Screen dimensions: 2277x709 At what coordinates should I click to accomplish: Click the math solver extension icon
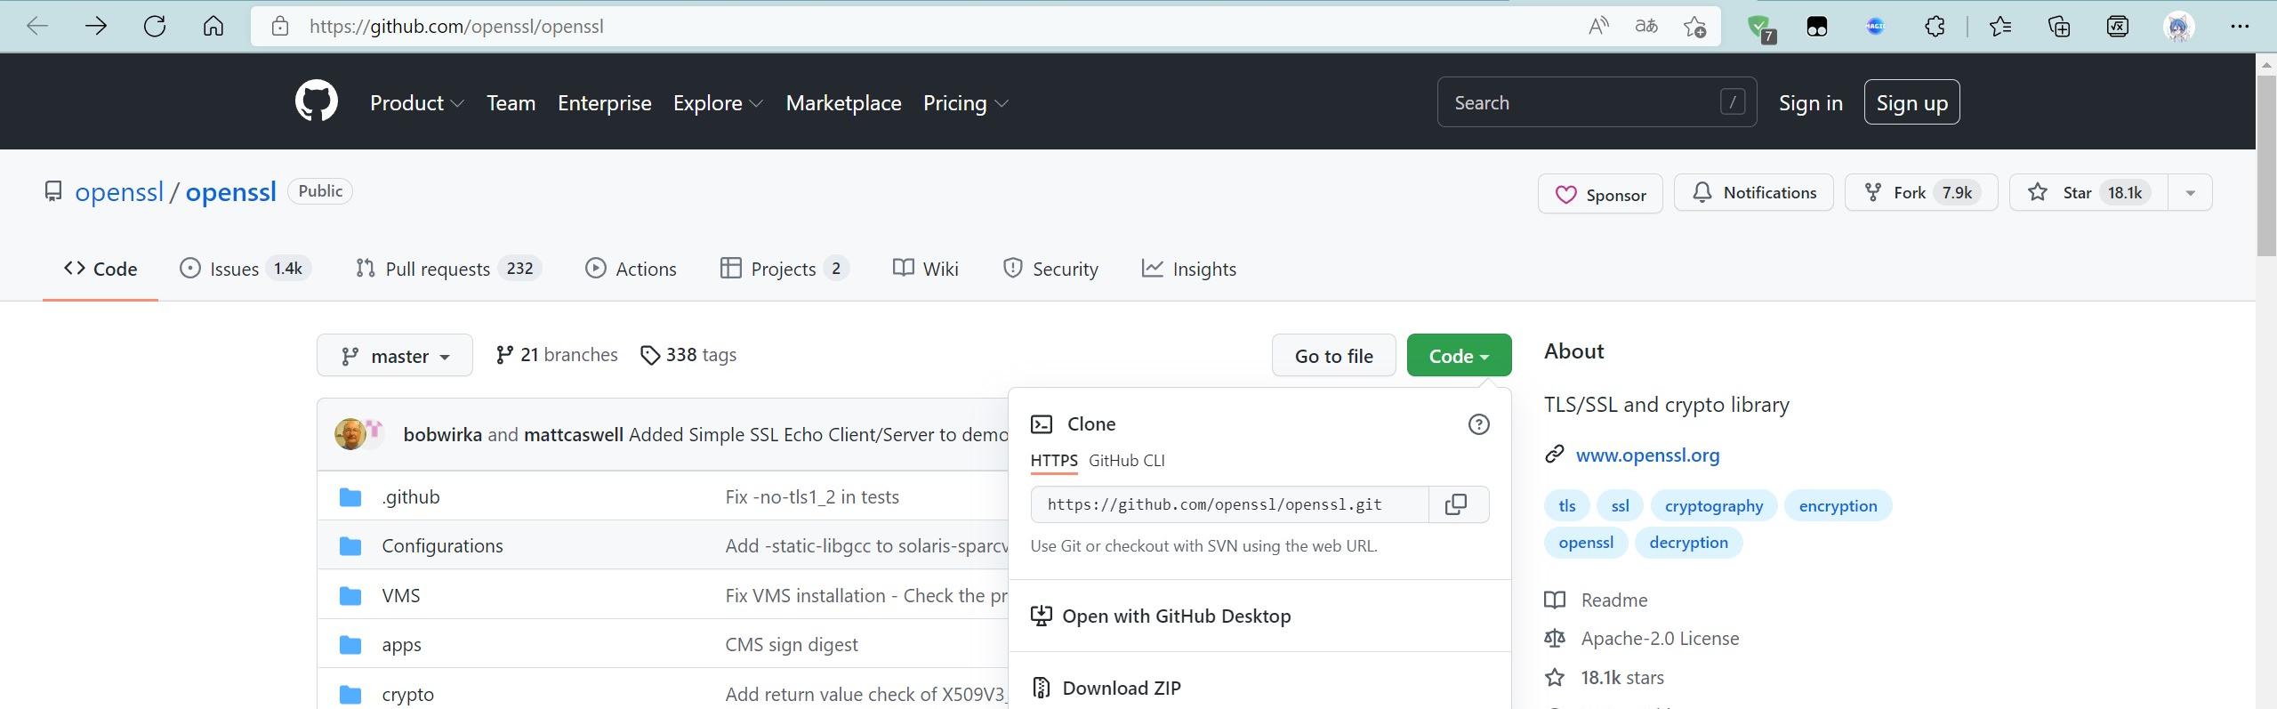coord(2118,26)
